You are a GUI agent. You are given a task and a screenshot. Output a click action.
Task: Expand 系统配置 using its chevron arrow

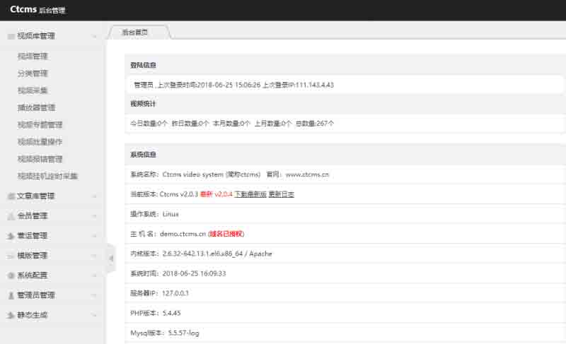click(x=95, y=275)
